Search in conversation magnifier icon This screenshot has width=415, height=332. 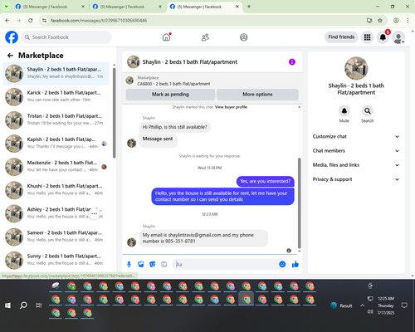[368, 111]
